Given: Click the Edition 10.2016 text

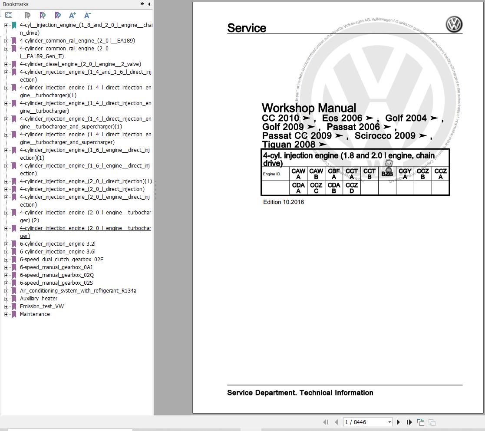Looking at the screenshot, I should click(x=284, y=202).
